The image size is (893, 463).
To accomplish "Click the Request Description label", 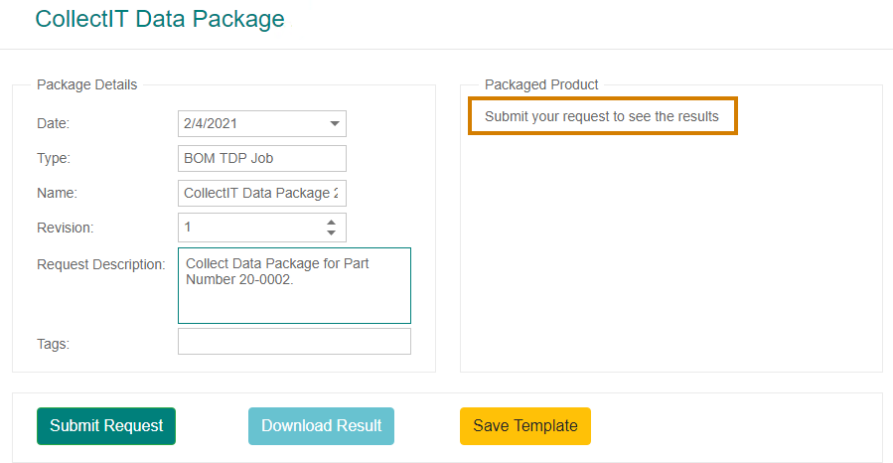I will pyautogui.click(x=100, y=265).
